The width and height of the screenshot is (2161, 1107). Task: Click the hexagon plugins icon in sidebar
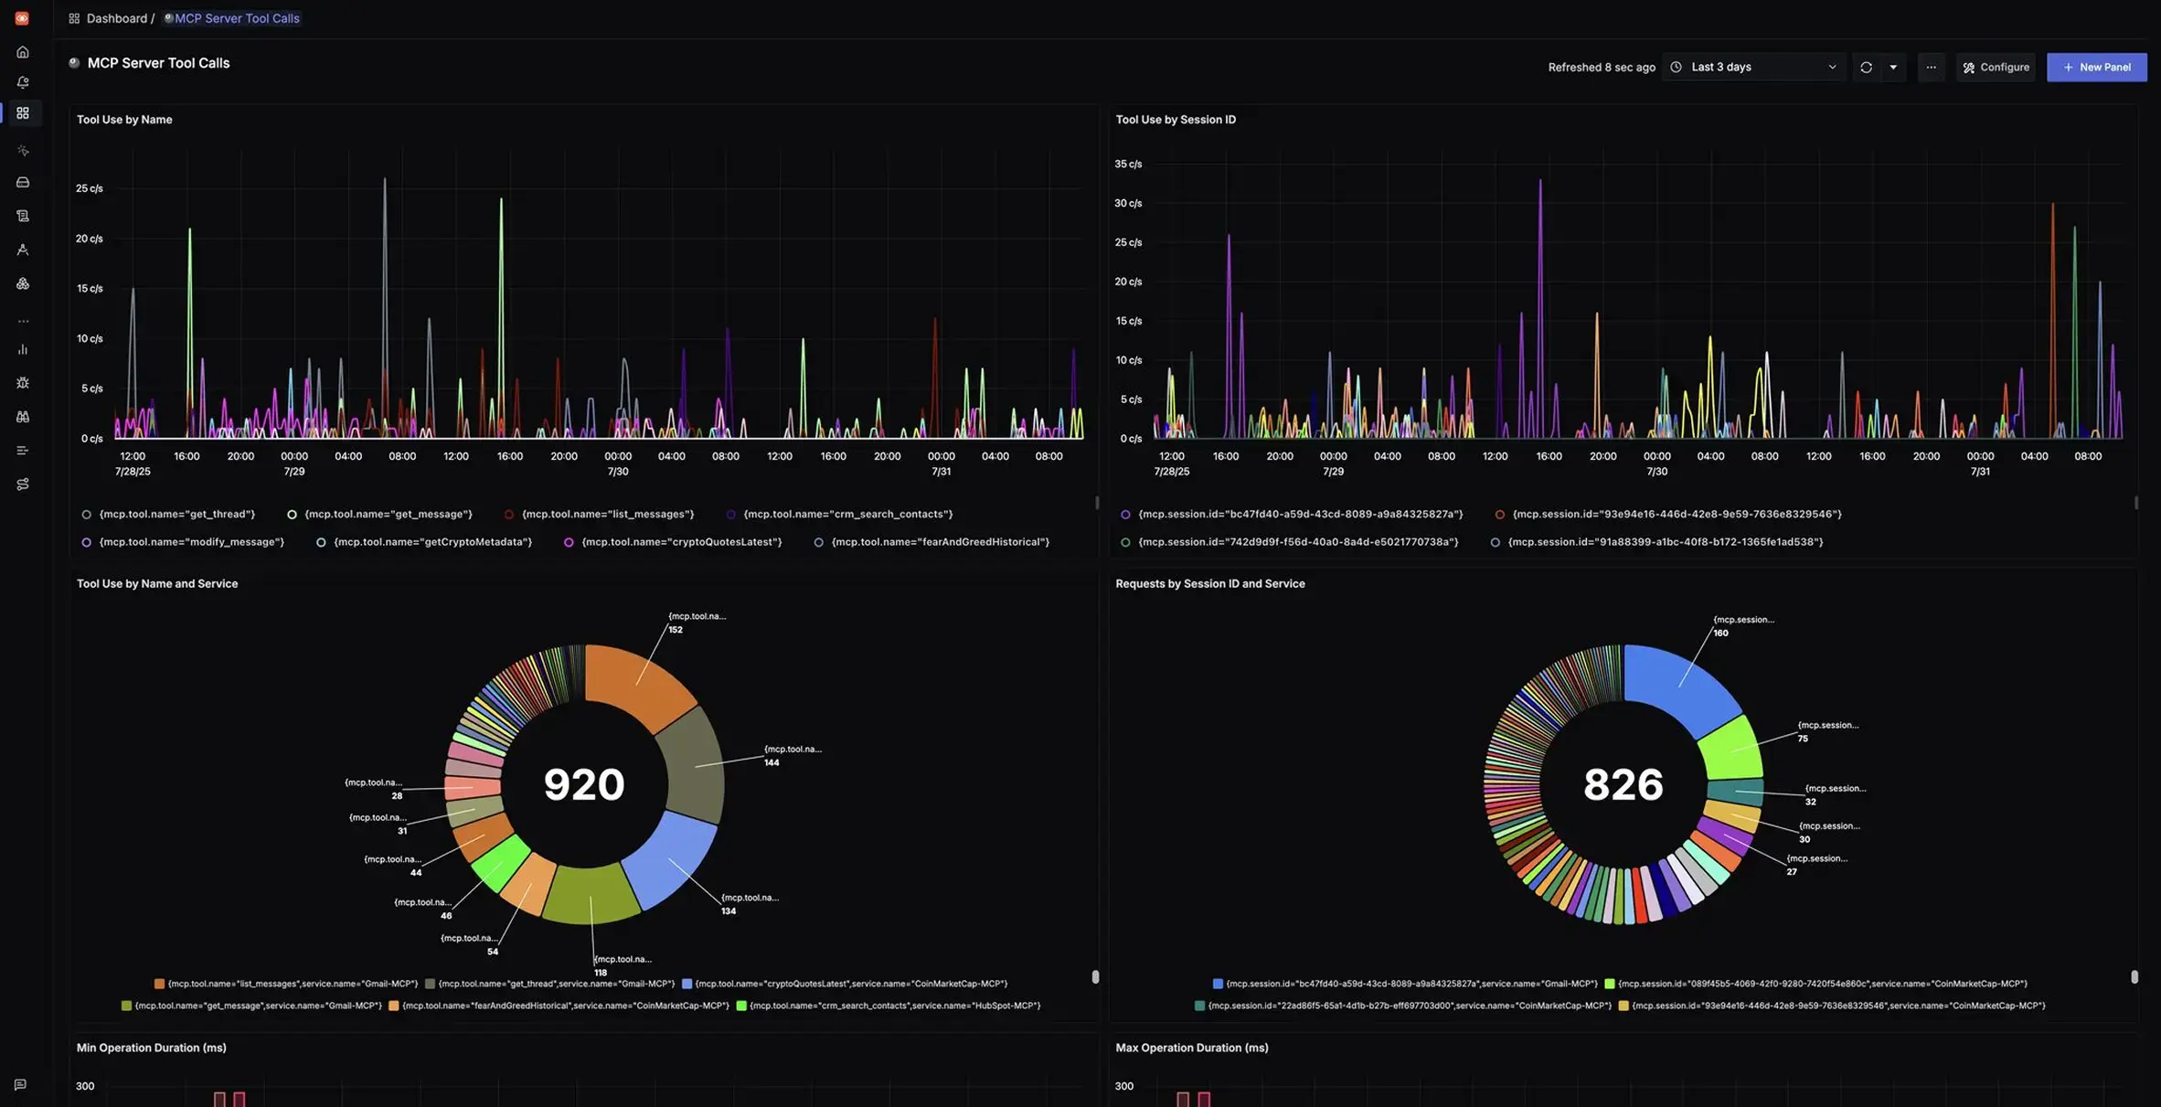(x=22, y=283)
